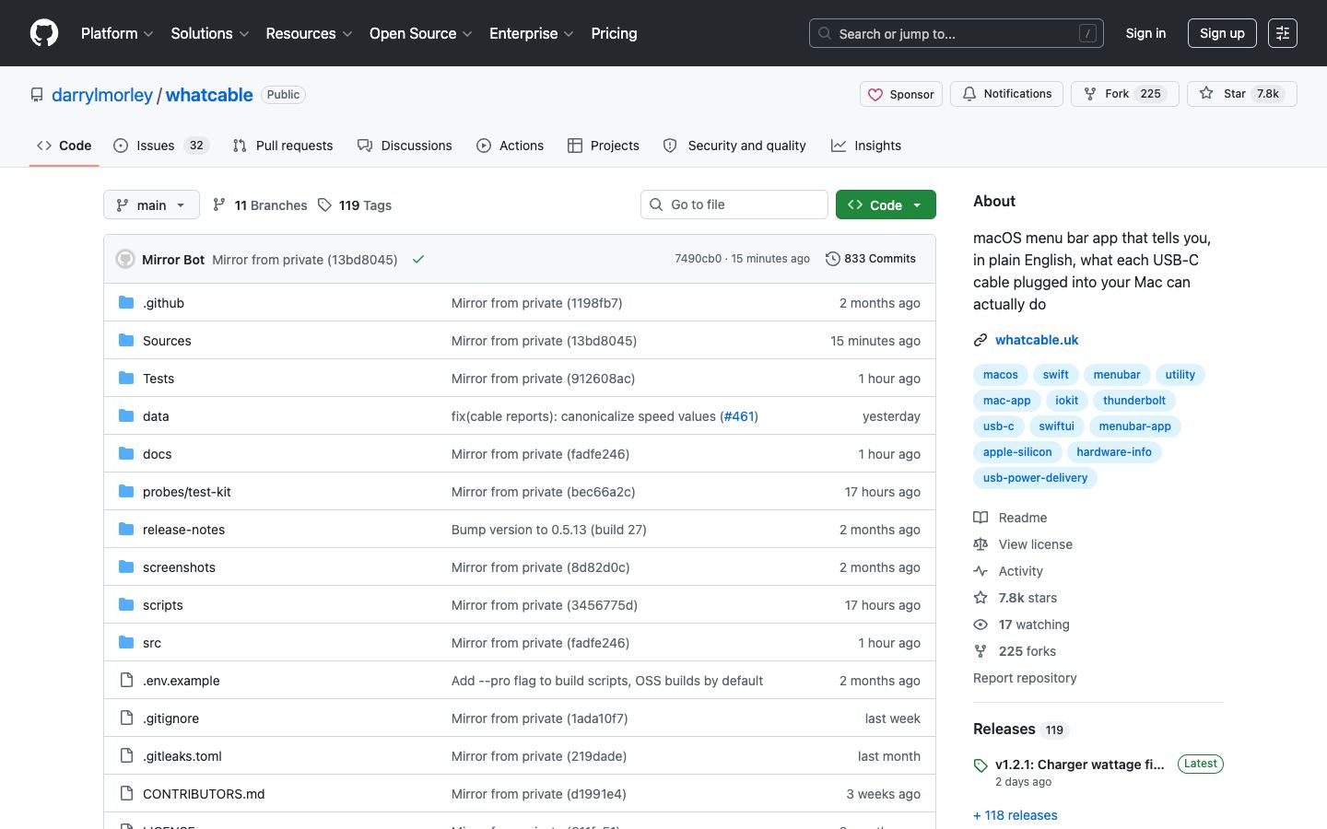Expand the Enterprise menu
The image size is (1327, 829).
(532, 33)
